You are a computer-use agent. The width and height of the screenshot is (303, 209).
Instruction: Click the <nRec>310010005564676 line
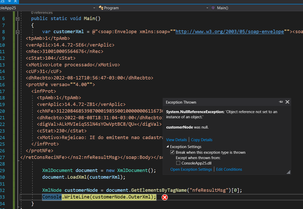(x=64, y=51)
